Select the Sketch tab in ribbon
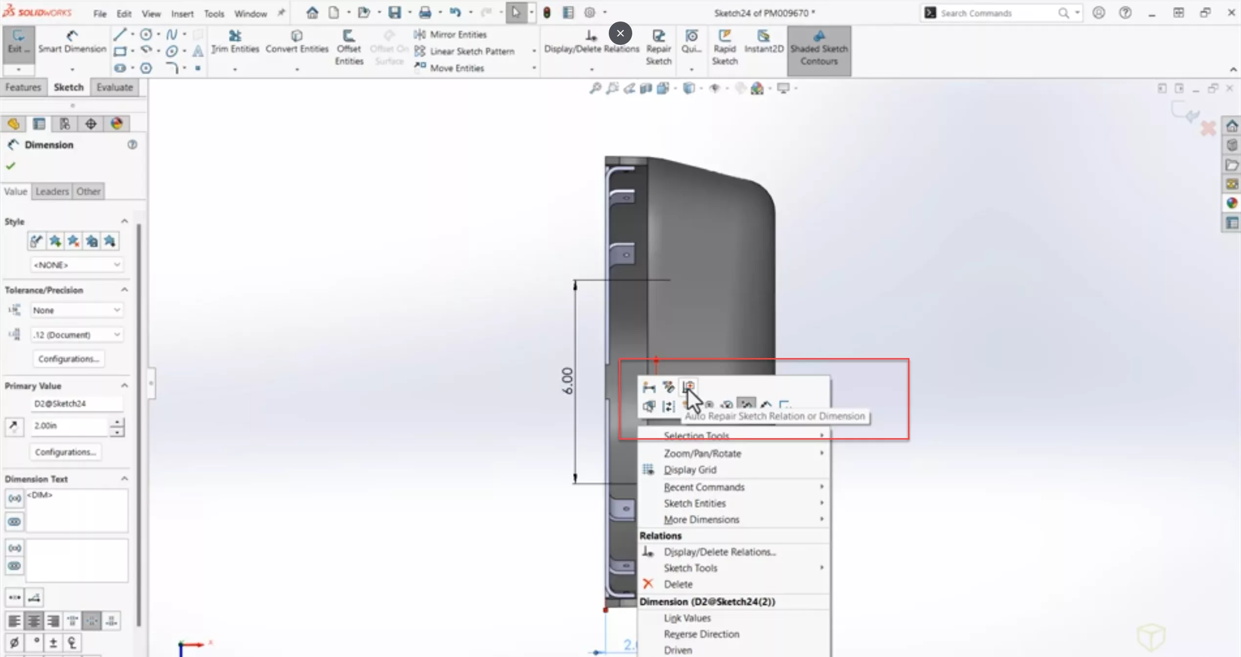 68,86
